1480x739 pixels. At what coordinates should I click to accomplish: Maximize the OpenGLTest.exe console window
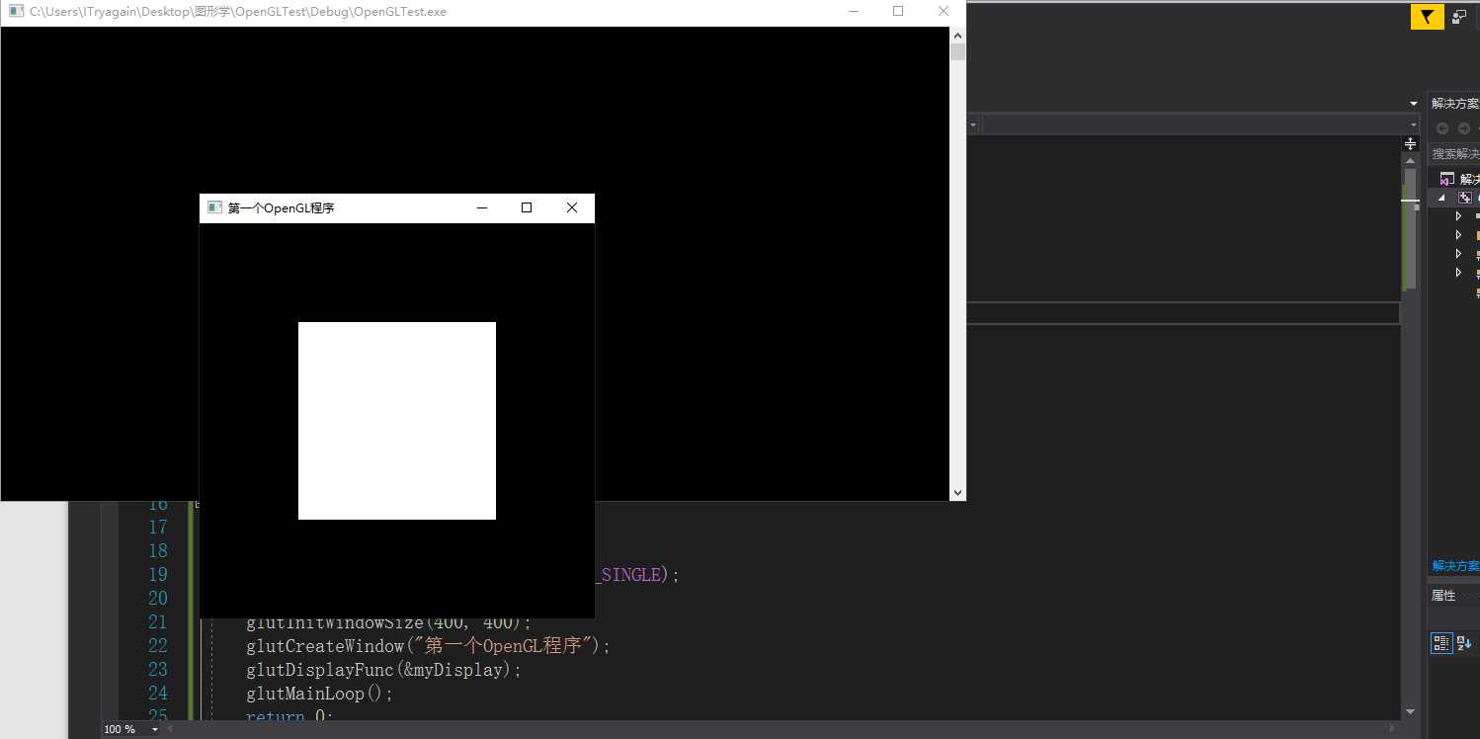tap(898, 12)
